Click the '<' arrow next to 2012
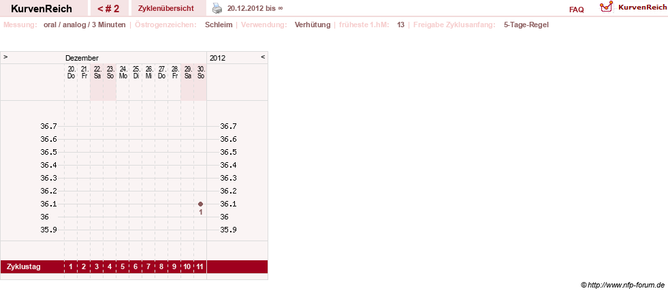The width and height of the screenshot is (668, 293). point(263,57)
